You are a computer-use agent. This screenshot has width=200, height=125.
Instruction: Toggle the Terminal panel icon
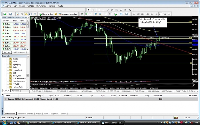pos(30,14)
